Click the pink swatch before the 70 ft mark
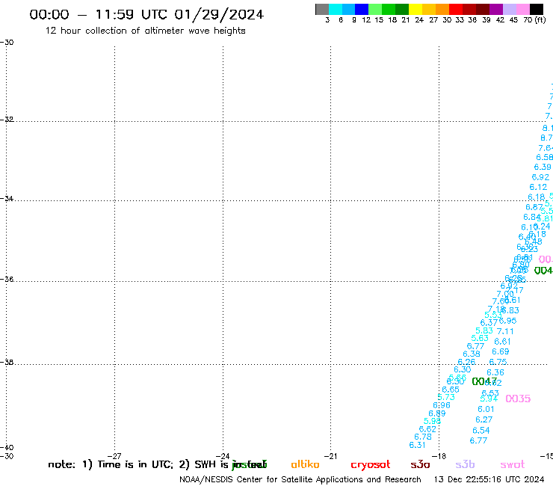This screenshot has height=486, width=553. tap(523, 9)
